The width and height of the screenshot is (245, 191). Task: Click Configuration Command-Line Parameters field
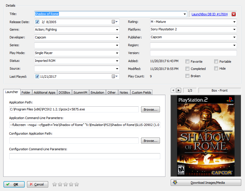85,156
